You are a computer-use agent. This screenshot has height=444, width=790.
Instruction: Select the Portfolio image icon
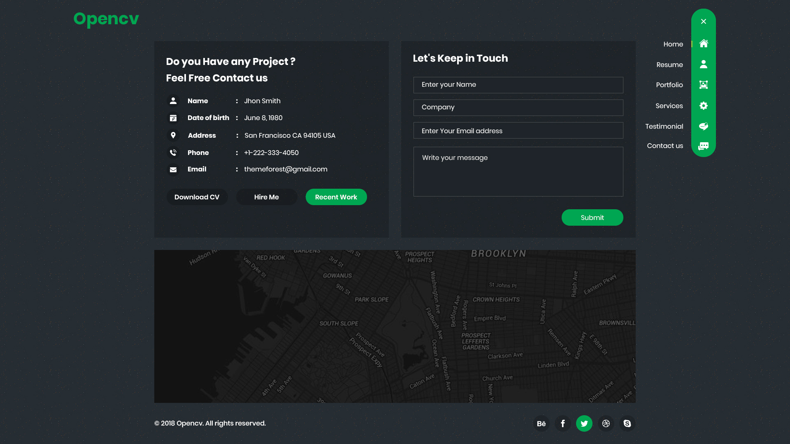(704, 85)
